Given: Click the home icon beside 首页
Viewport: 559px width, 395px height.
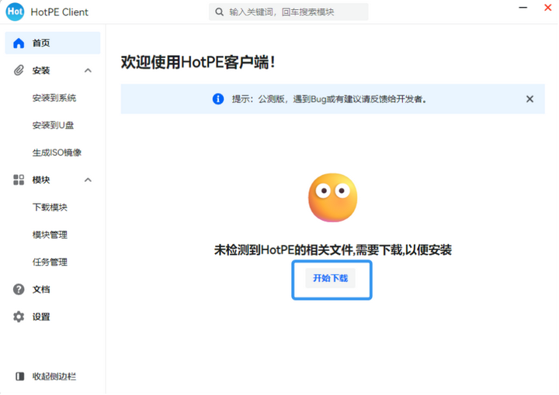Looking at the screenshot, I should pos(19,43).
